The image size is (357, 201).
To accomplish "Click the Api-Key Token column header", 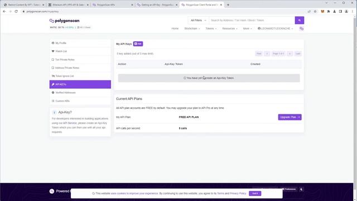I will (173, 64).
